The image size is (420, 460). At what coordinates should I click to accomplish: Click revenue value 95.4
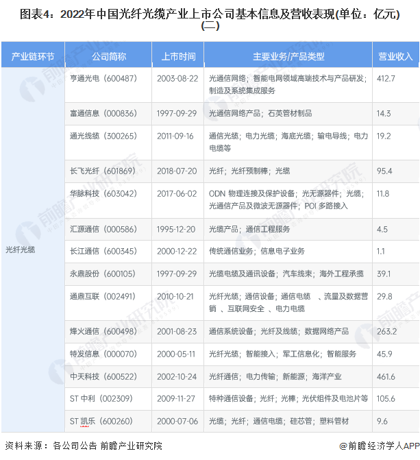[x=384, y=171]
